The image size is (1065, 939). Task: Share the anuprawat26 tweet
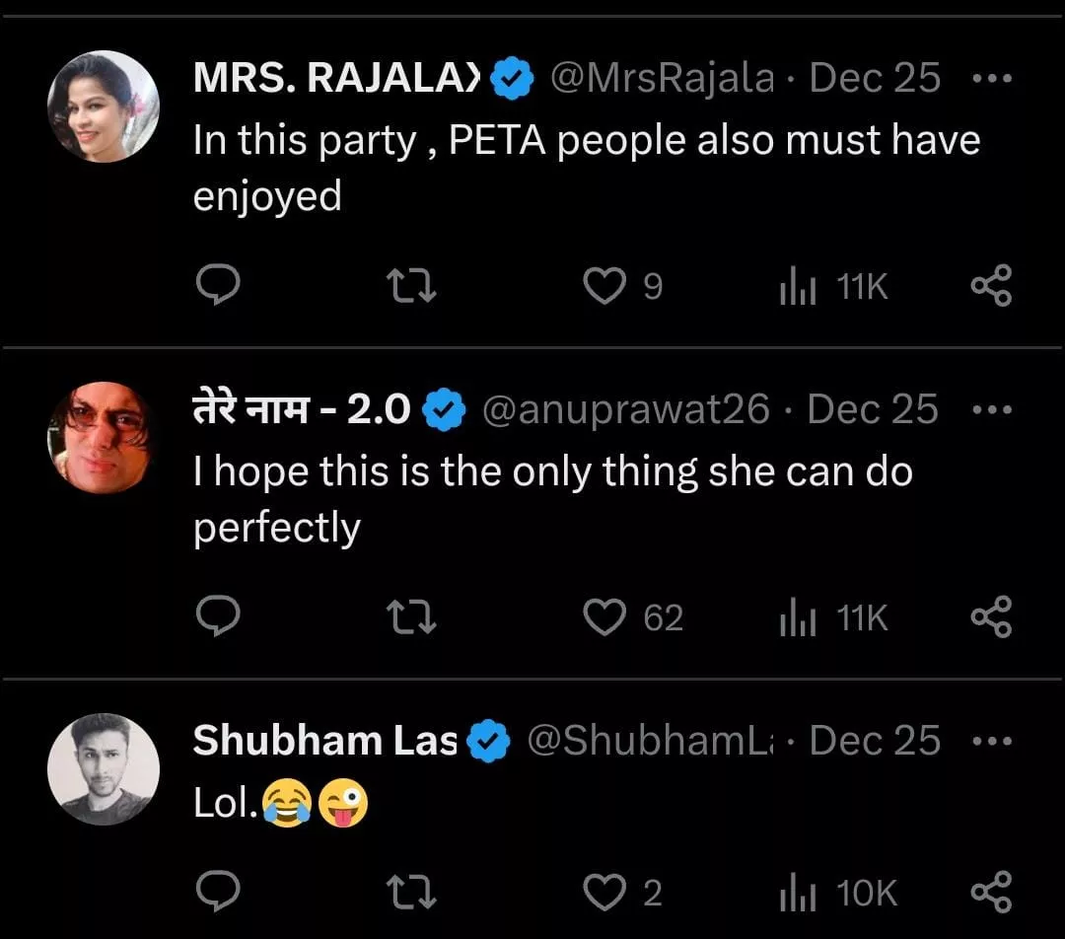click(x=991, y=618)
